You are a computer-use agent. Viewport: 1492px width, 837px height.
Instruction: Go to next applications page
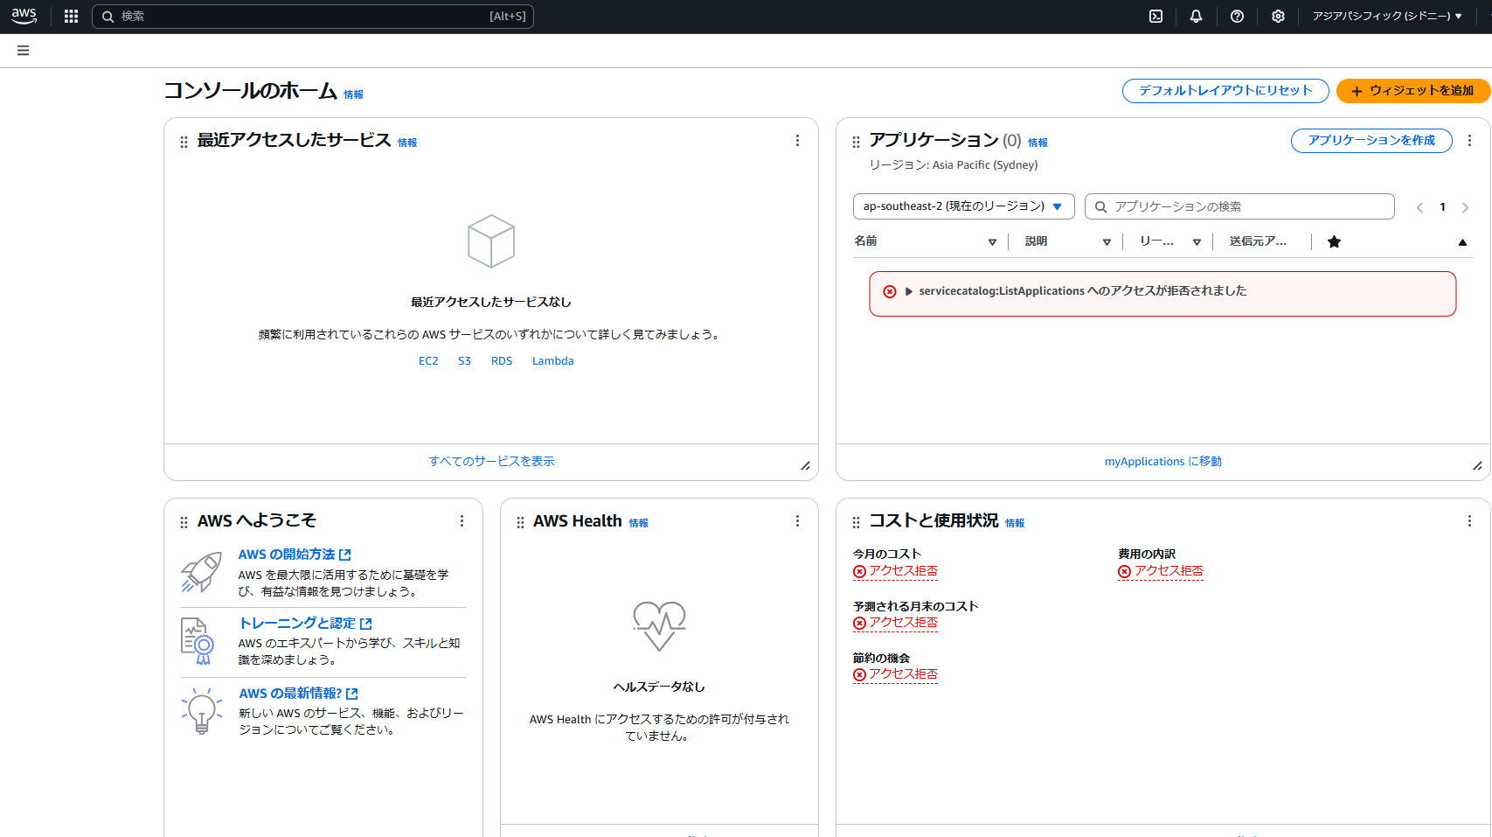pos(1465,207)
